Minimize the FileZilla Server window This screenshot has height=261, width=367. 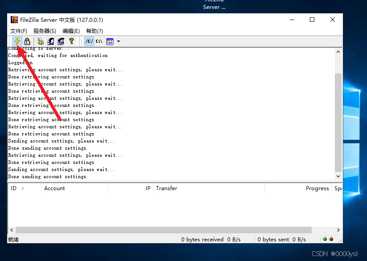point(292,20)
